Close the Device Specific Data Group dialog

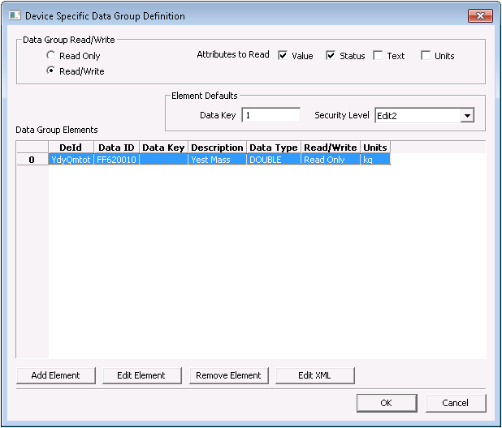[480, 15]
